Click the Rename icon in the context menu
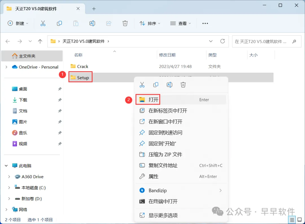 point(169,85)
